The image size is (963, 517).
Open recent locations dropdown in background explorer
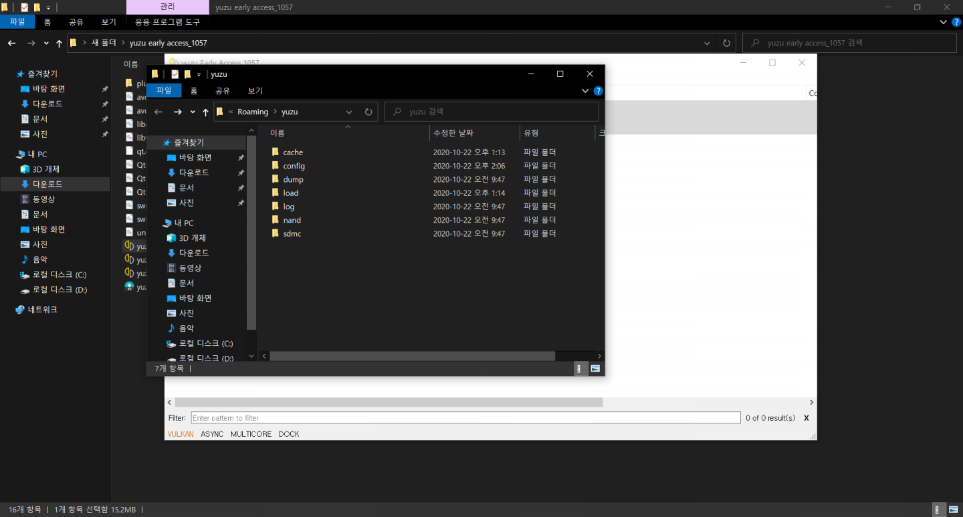46,43
